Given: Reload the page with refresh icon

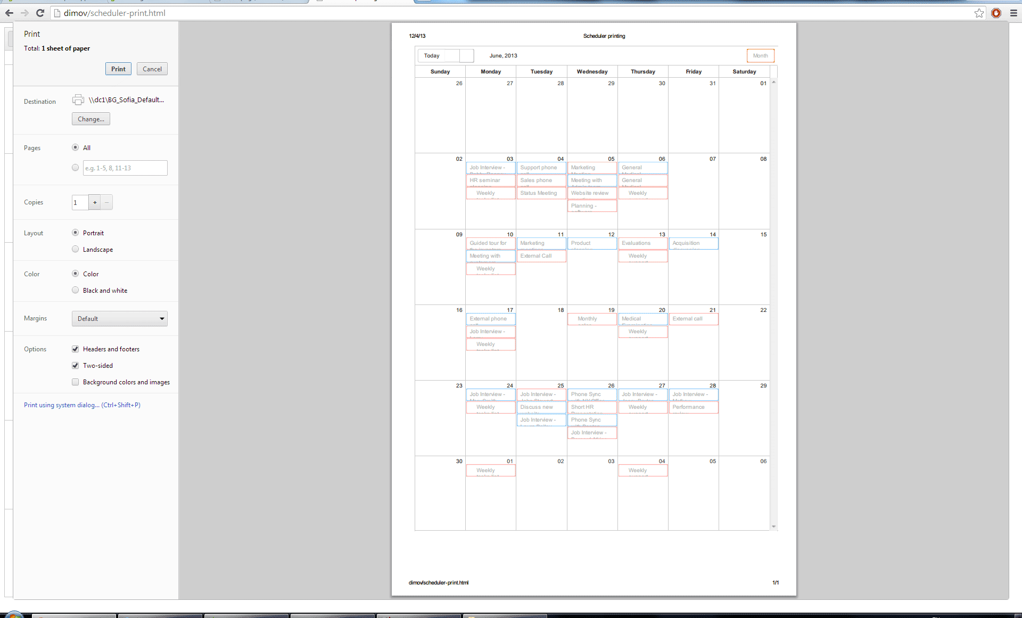Looking at the screenshot, I should [40, 13].
